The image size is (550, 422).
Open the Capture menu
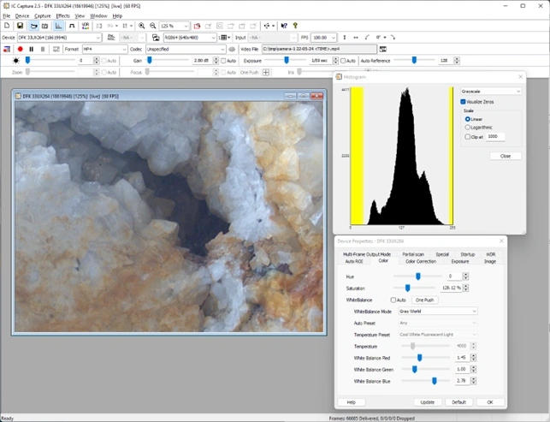point(43,15)
